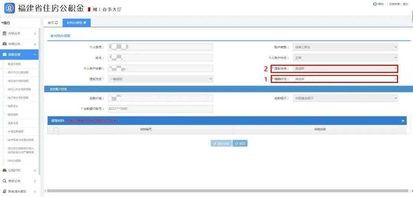Click the 证明打印 cloud icon in sidebar

pos(5,170)
